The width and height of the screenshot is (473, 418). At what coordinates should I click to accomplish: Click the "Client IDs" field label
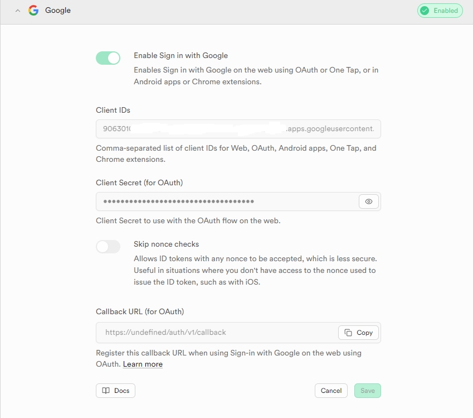tap(113, 110)
